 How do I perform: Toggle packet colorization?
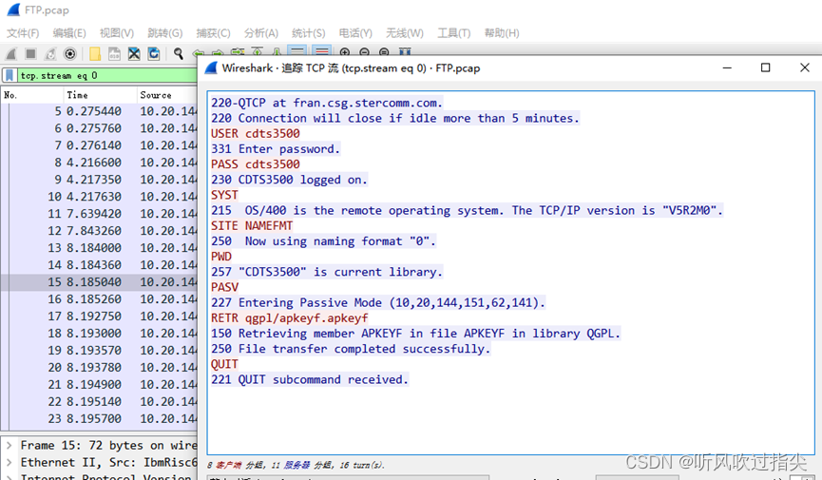tap(322, 52)
